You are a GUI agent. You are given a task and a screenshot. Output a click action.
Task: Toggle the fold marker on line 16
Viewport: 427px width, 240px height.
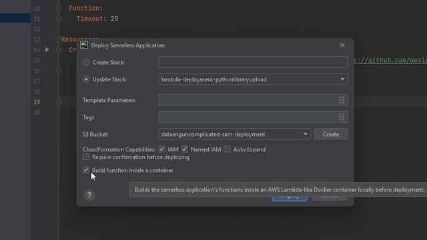pos(59,71)
